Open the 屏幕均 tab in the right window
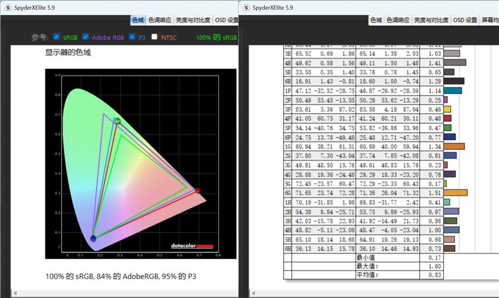The height and width of the screenshot is (298, 499). [x=489, y=20]
